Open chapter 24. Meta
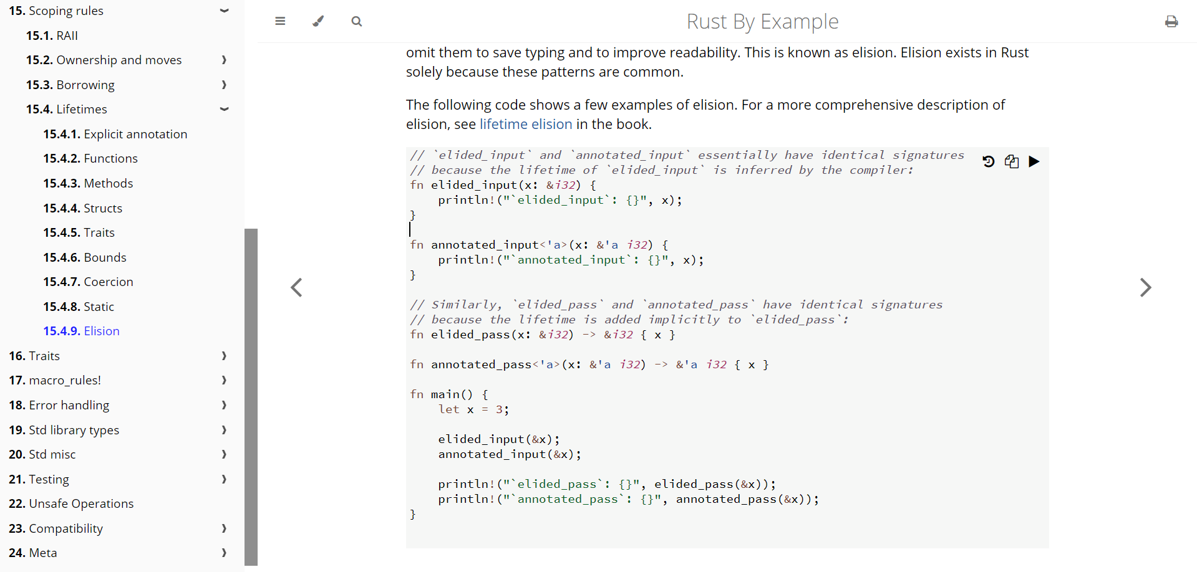The width and height of the screenshot is (1197, 572). point(32,553)
